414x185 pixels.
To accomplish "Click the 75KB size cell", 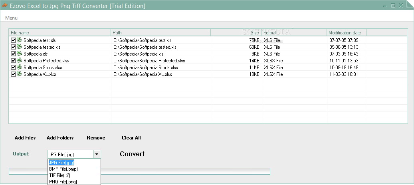I will click(254, 40).
